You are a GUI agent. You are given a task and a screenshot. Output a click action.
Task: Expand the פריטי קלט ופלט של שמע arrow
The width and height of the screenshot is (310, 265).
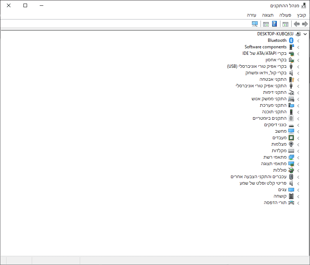pos(298,184)
